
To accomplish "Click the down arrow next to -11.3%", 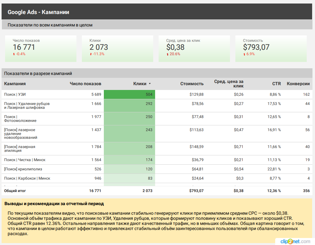I will coord(91,54).
